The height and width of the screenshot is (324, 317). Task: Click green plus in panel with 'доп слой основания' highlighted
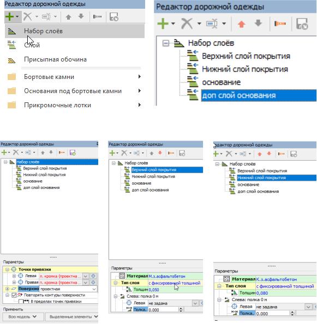click(163, 23)
